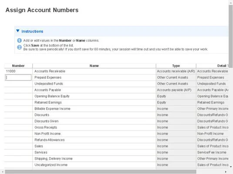
Task: Select the Gross Receipts name cell
Action: pos(94,127)
